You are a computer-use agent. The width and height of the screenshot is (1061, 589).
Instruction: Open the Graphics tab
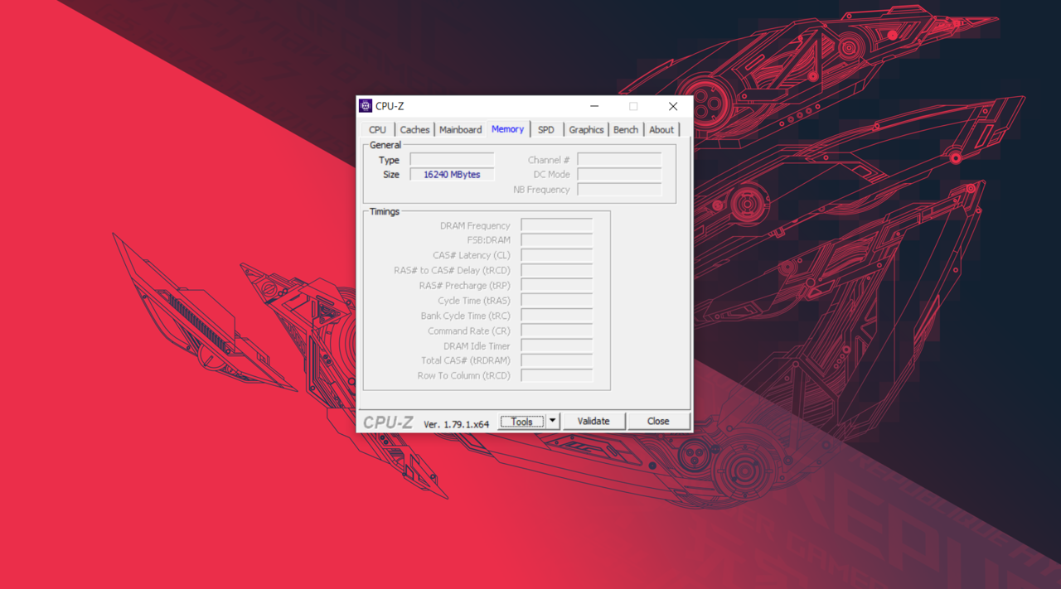(586, 130)
